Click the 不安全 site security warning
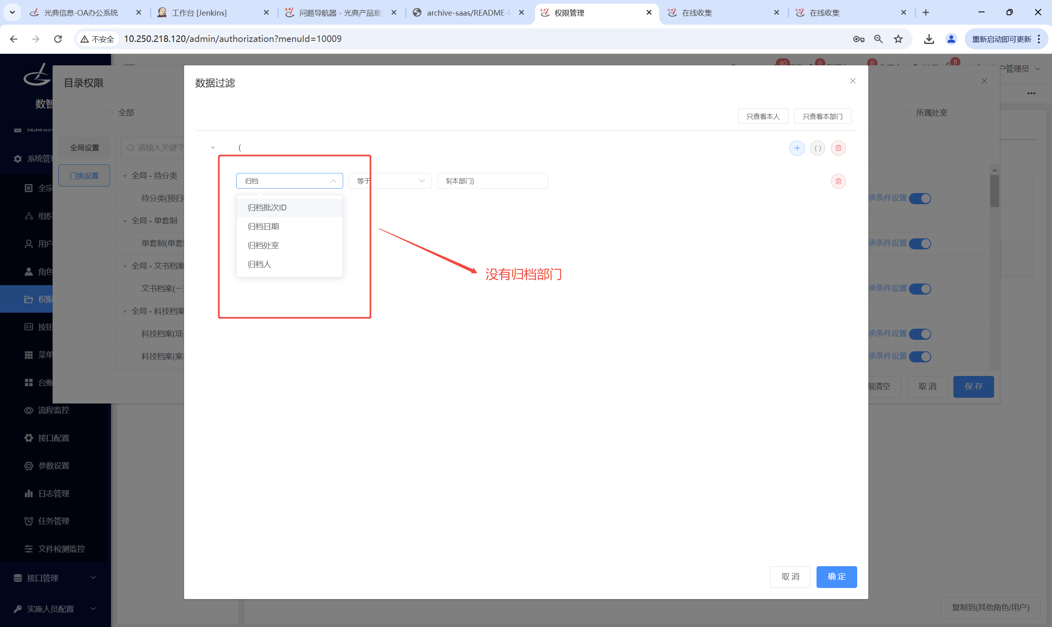Image resolution: width=1052 pixels, height=627 pixels. (x=97, y=39)
